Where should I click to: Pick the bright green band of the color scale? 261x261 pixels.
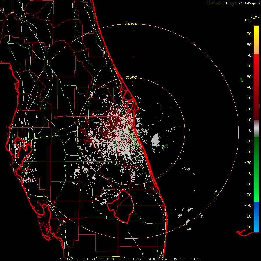tap(256, 191)
